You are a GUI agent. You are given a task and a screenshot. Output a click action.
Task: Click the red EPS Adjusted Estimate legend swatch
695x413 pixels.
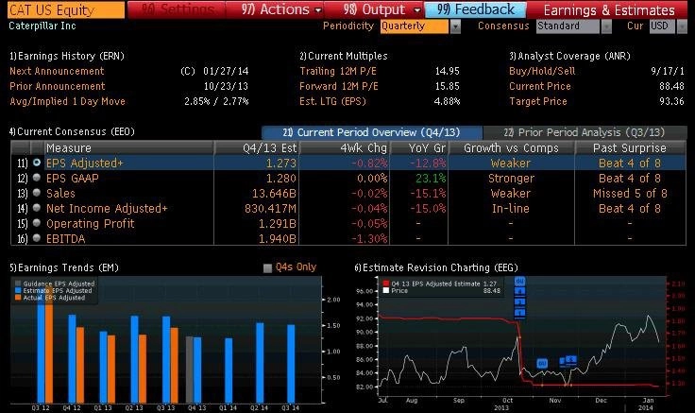(386, 284)
